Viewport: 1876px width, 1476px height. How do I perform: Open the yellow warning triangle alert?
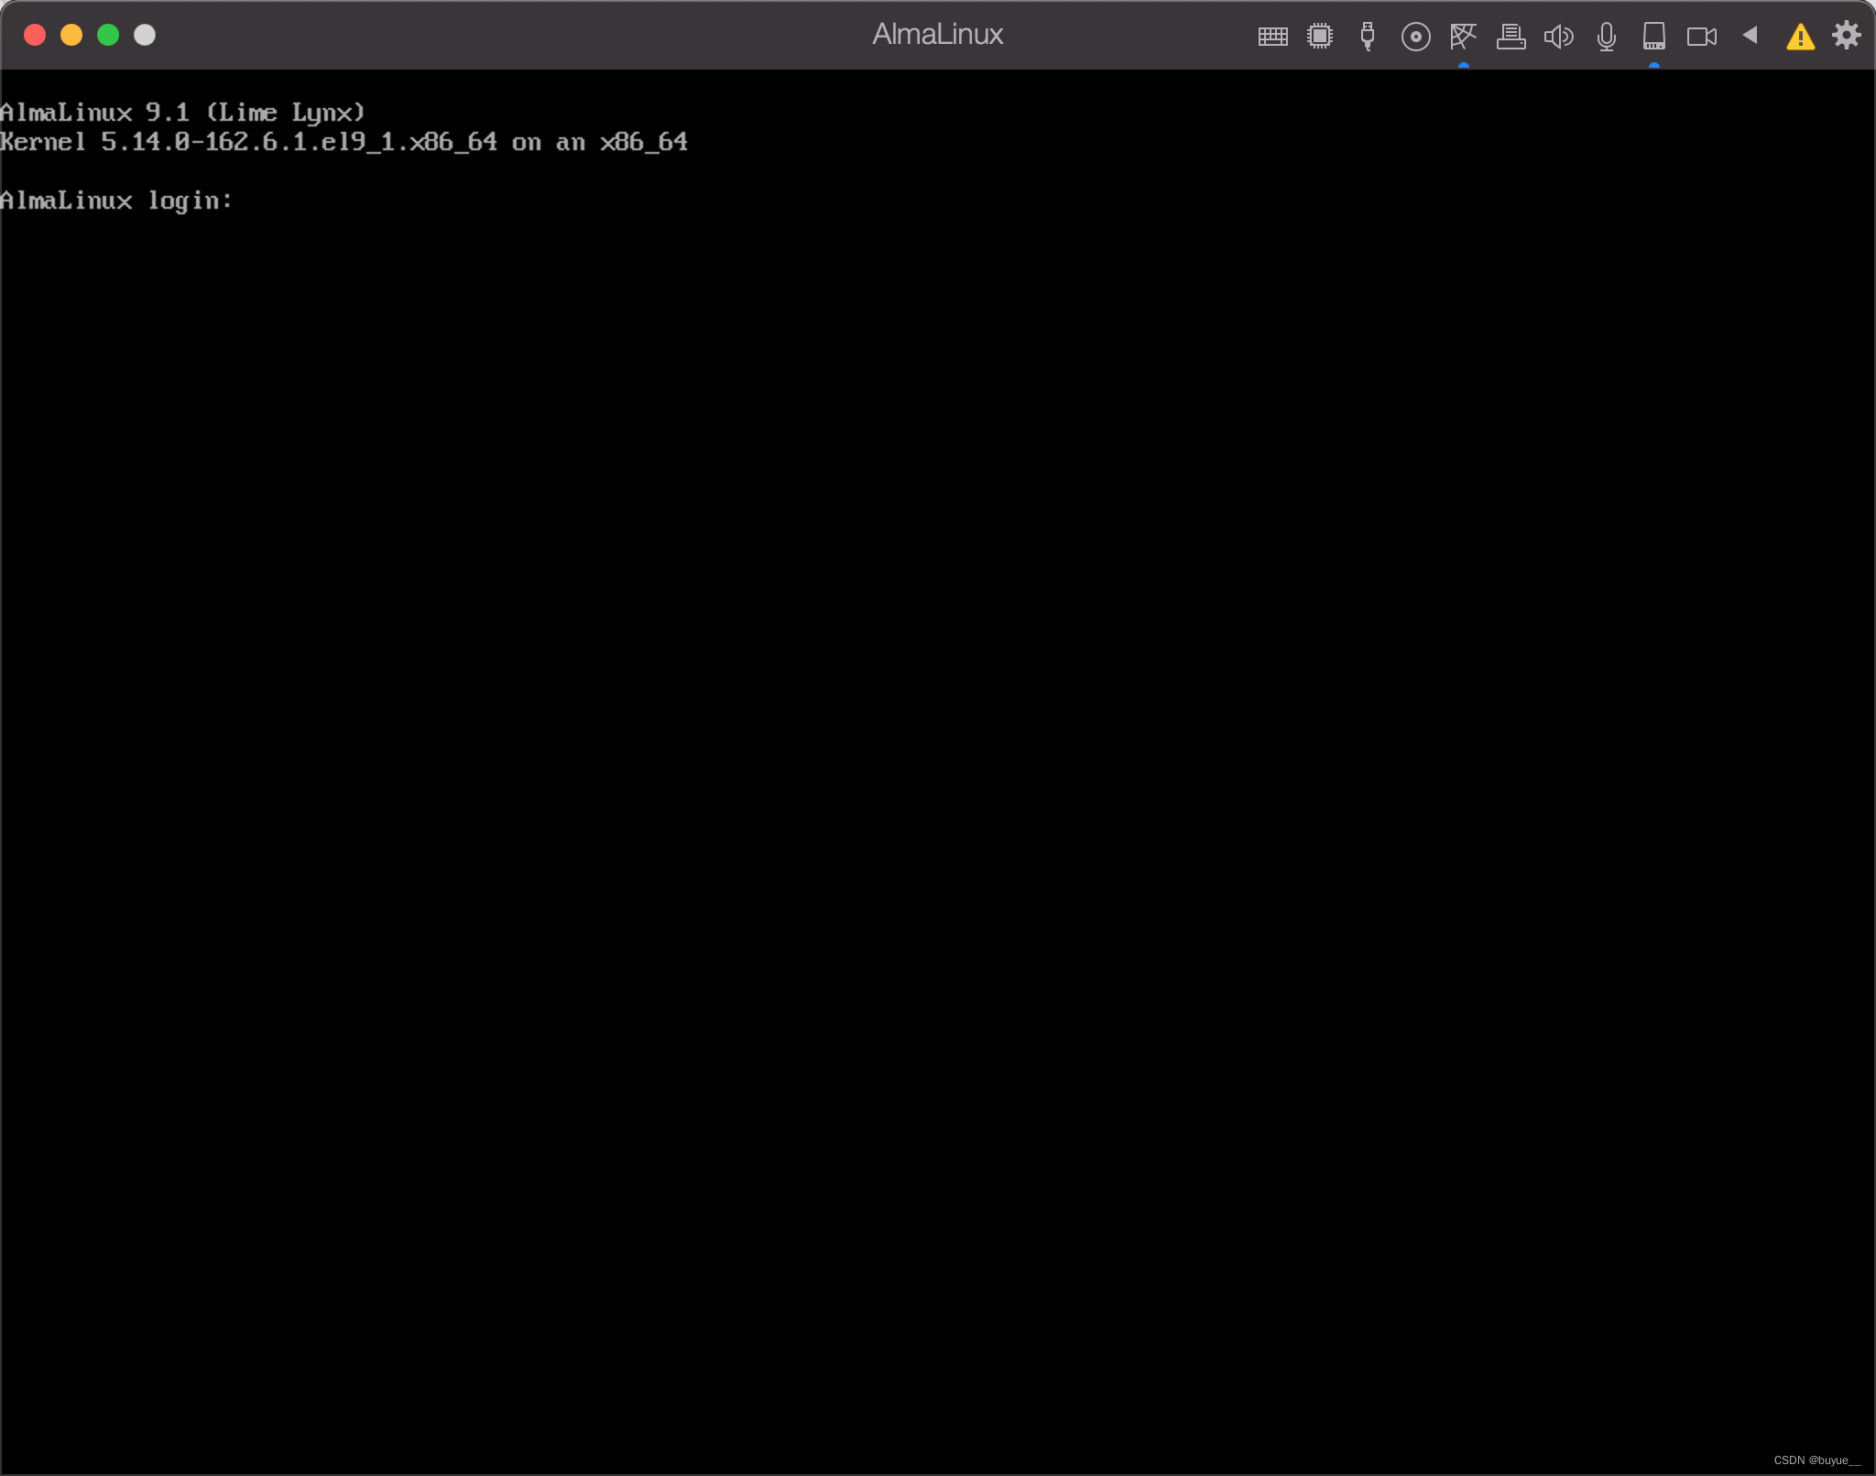point(1800,37)
